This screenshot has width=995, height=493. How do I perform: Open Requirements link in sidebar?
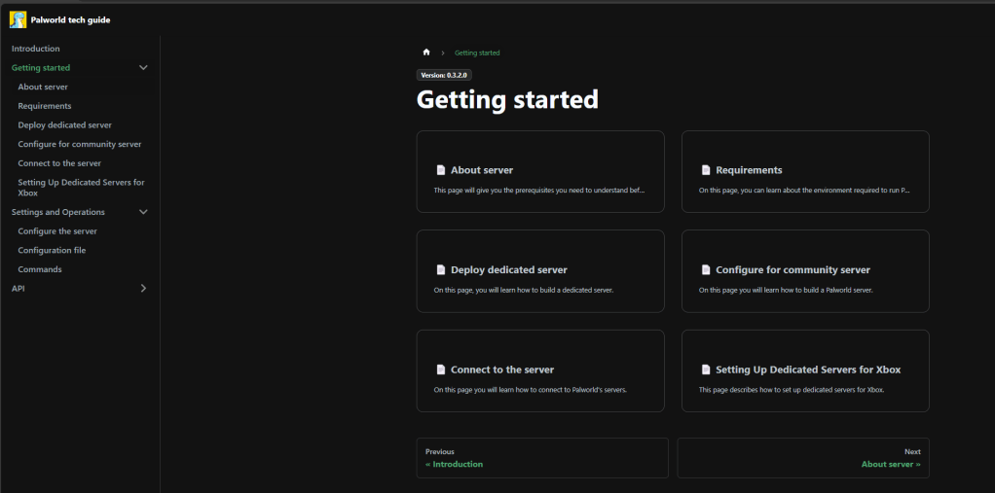click(44, 106)
